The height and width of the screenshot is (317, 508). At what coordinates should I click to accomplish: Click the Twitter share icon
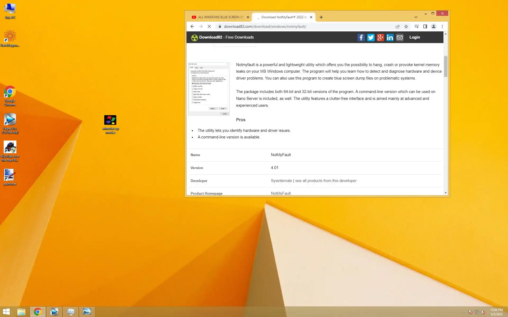tap(371, 38)
